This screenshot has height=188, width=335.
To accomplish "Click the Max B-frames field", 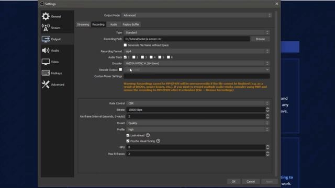I will pyautogui.click(x=196, y=154).
